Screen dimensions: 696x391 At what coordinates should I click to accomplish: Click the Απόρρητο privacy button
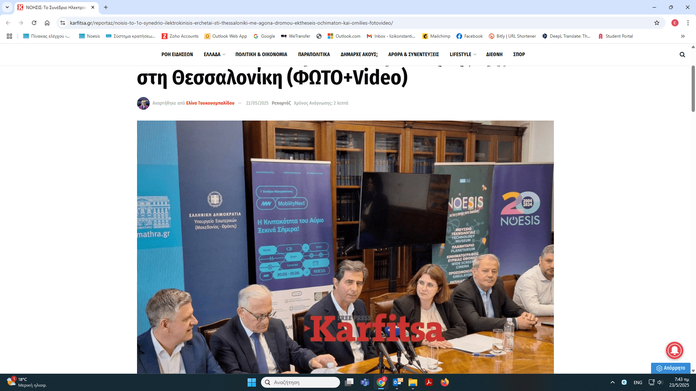(671, 368)
